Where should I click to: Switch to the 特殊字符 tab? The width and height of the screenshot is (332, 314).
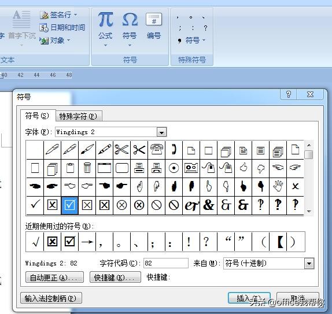click(78, 116)
